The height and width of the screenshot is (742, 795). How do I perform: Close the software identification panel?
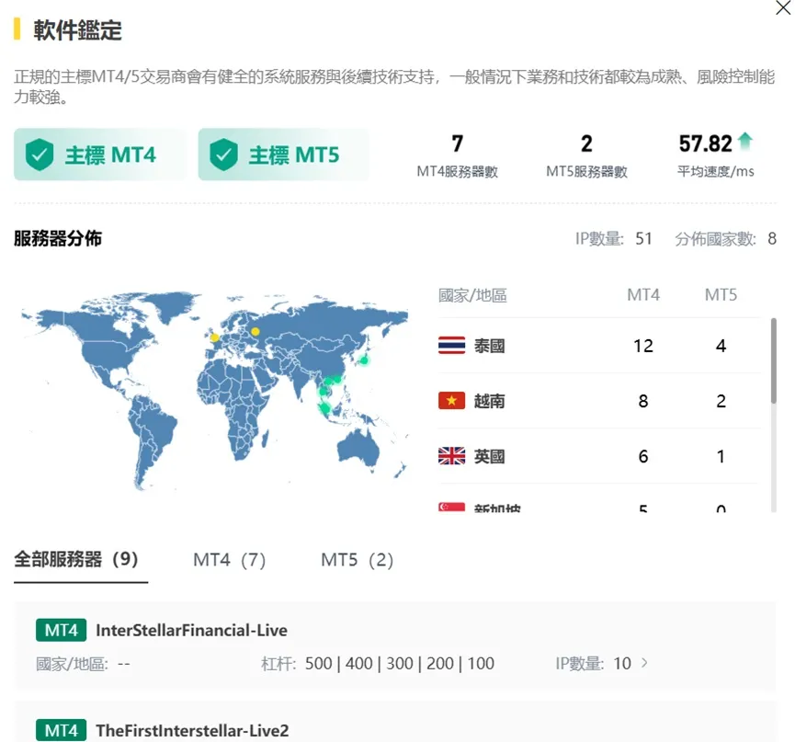tap(783, 7)
